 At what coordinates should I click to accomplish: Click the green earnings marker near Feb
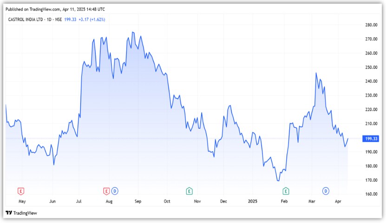tap(286, 191)
